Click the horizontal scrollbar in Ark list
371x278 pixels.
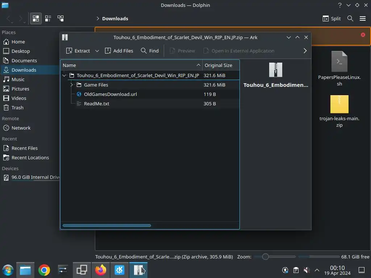[107, 226]
